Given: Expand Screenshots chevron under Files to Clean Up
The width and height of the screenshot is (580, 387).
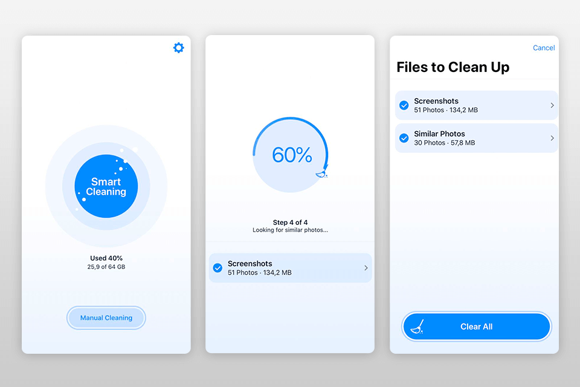Looking at the screenshot, I should (x=552, y=105).
